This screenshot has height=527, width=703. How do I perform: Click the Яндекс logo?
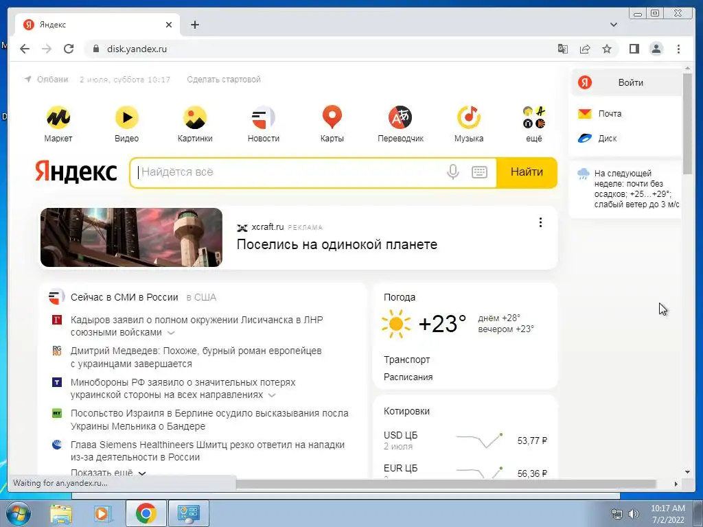[76, 172]
